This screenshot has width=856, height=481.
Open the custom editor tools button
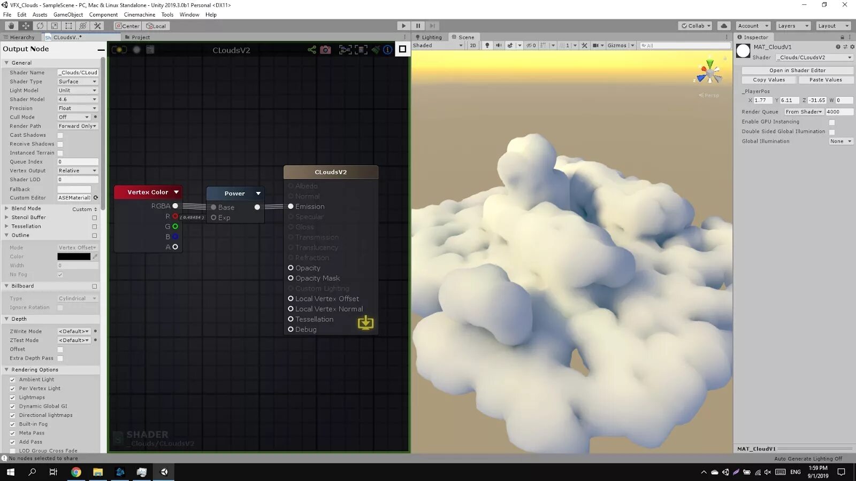97,26
